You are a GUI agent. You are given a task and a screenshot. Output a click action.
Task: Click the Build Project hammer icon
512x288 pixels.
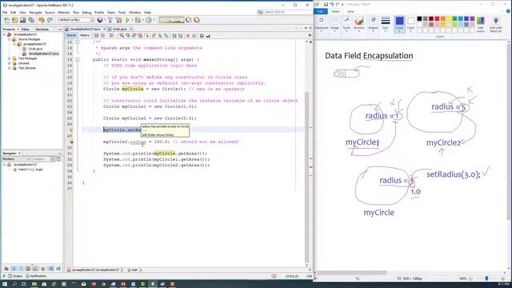[x=110, y=20]
